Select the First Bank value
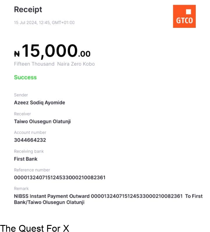This screenshot has width=210, height=232. coord(26,159)
